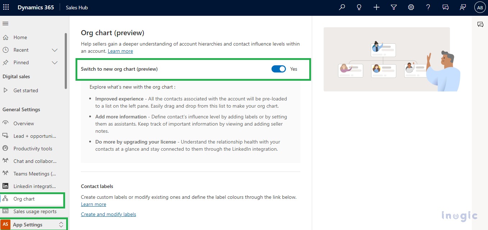Screen dimensions: 488x230
Task: Expand the Pinned chevron
Action: pyautogui.click(x=55, y=62)
